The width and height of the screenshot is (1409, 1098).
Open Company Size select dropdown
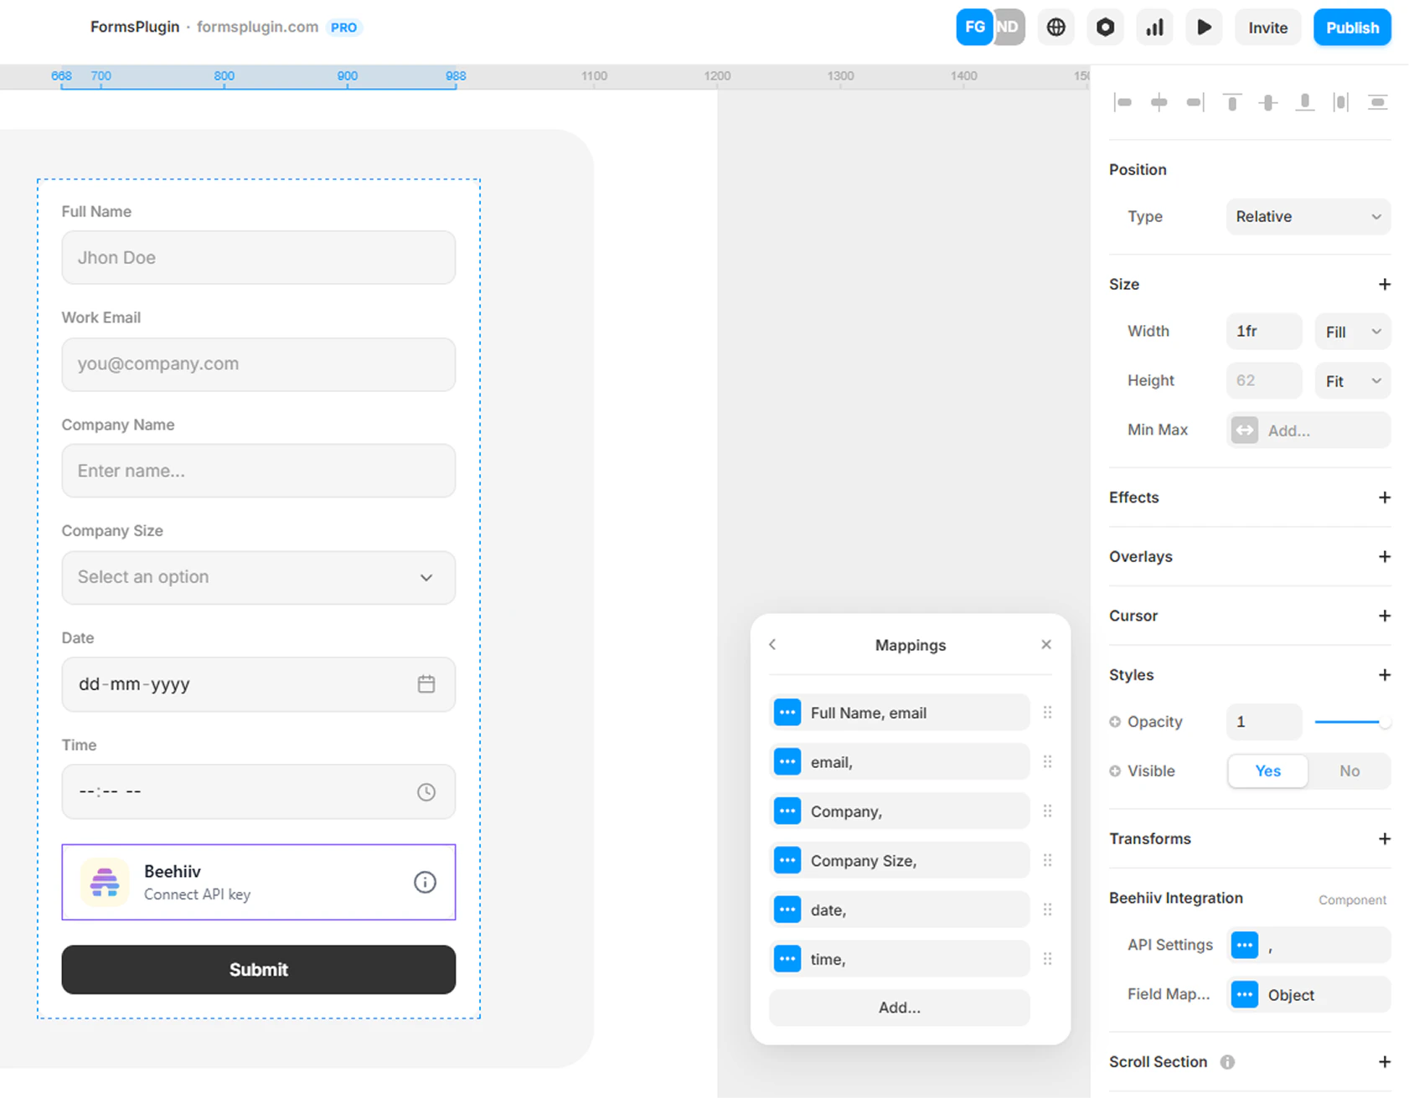259,577
